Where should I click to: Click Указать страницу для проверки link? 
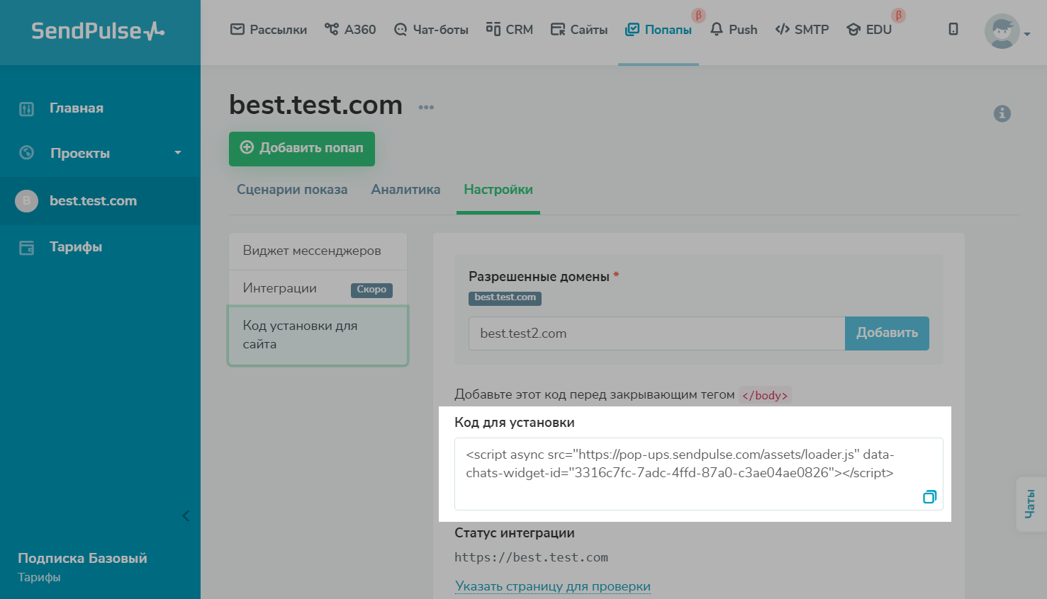(553, 586)
